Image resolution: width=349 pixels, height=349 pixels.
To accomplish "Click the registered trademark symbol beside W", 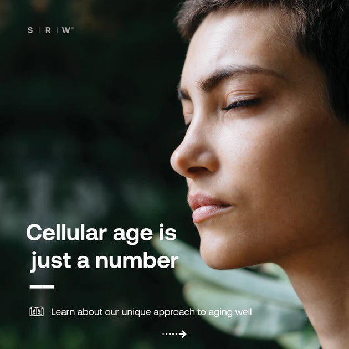I will [73, 28].
